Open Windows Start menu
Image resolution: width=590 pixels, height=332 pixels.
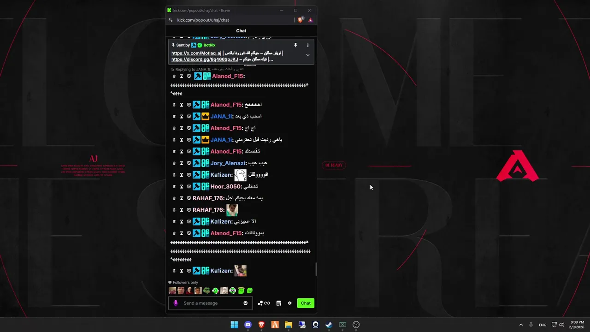234,325
